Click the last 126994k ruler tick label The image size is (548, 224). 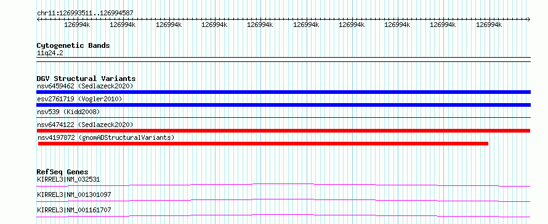489,25
